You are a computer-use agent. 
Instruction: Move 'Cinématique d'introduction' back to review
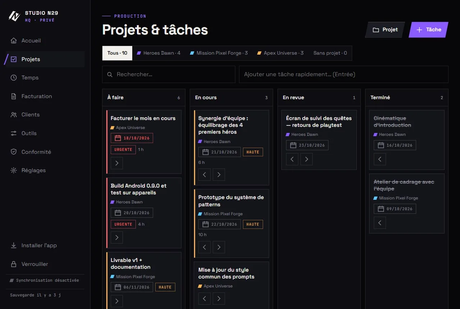[380, 159]
